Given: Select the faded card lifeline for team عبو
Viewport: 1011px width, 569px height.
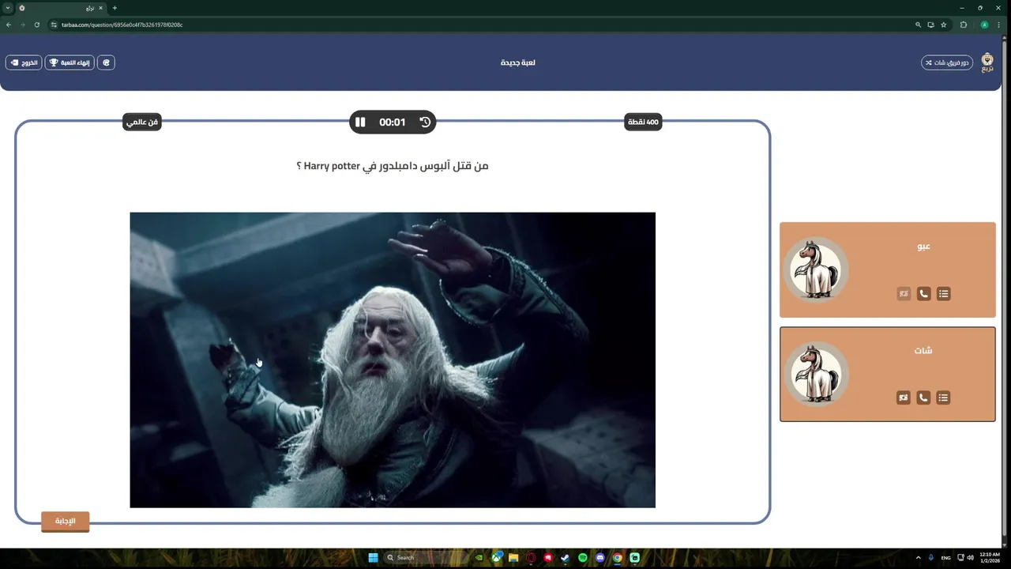Looking at the screenshot, I should (904, 294).
